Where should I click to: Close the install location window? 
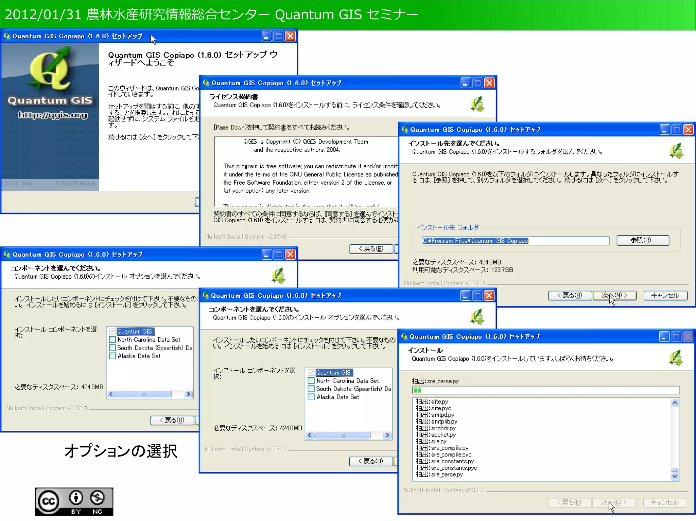[688, 130]
